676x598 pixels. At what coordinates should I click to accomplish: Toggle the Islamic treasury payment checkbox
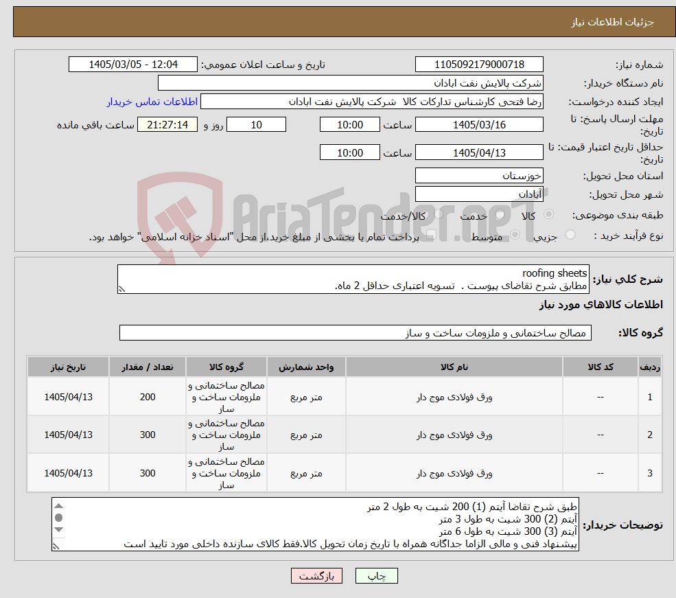(x=431, y=235)
